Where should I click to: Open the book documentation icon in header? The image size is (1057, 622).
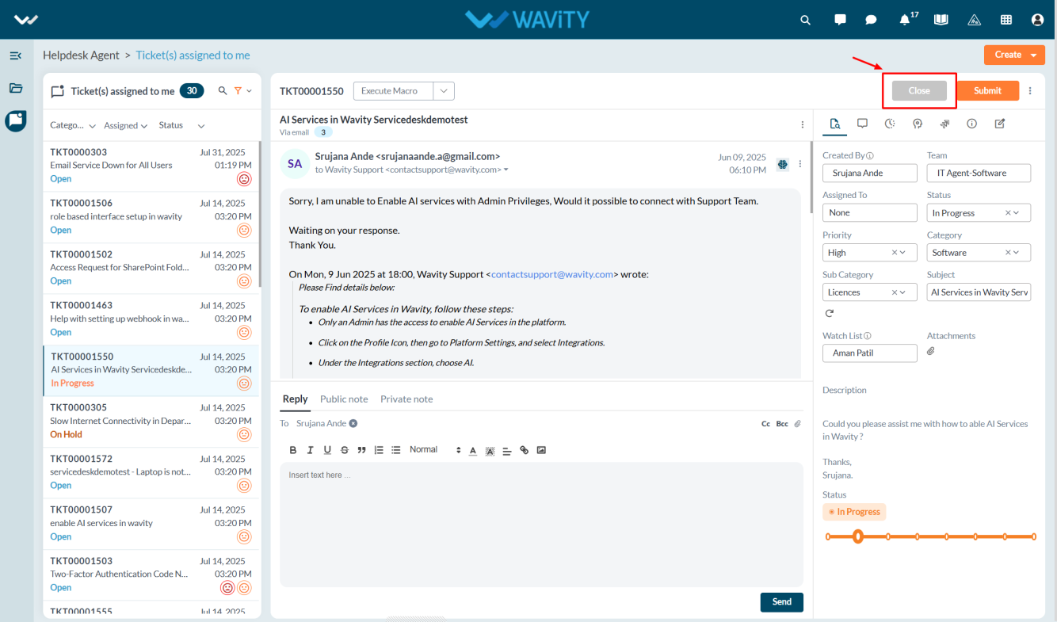point(941,20)
